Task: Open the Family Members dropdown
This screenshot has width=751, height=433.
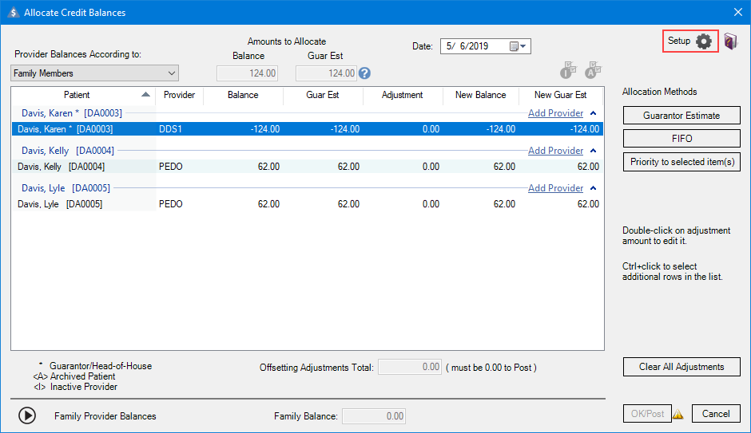Action: 172,73
